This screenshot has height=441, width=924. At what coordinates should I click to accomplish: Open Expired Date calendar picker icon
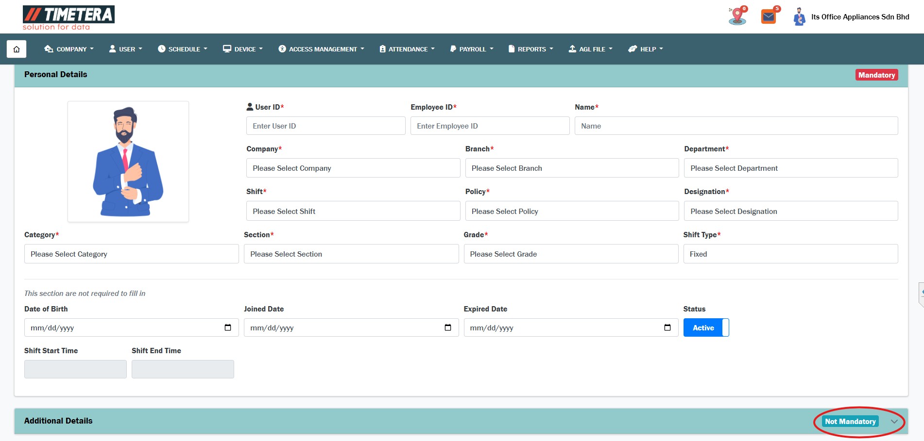coord(667,327)
